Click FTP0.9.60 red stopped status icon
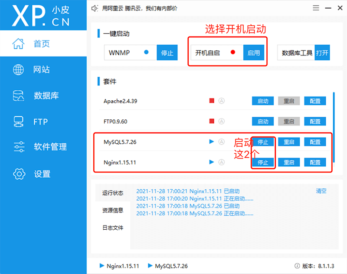The width and height of the screenshot is (347, 274). click(212, 121)
